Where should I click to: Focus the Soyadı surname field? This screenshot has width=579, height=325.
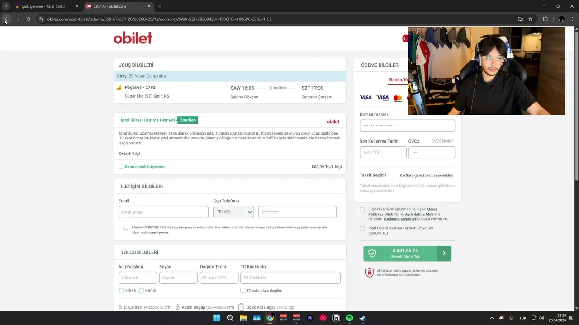coord(178,278)
